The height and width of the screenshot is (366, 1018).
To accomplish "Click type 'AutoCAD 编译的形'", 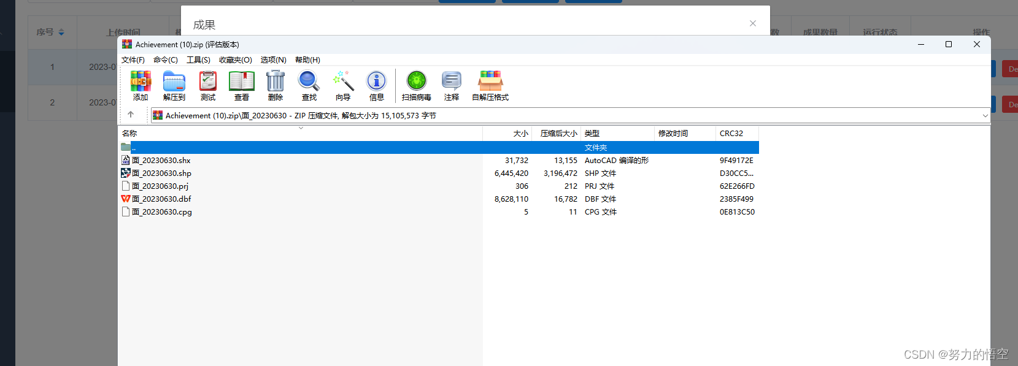I will (x=617, y=161).
